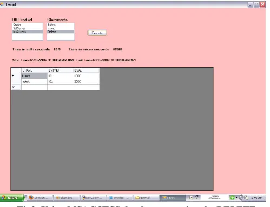Click empty ENAME cell in new row

coord(34,87)
